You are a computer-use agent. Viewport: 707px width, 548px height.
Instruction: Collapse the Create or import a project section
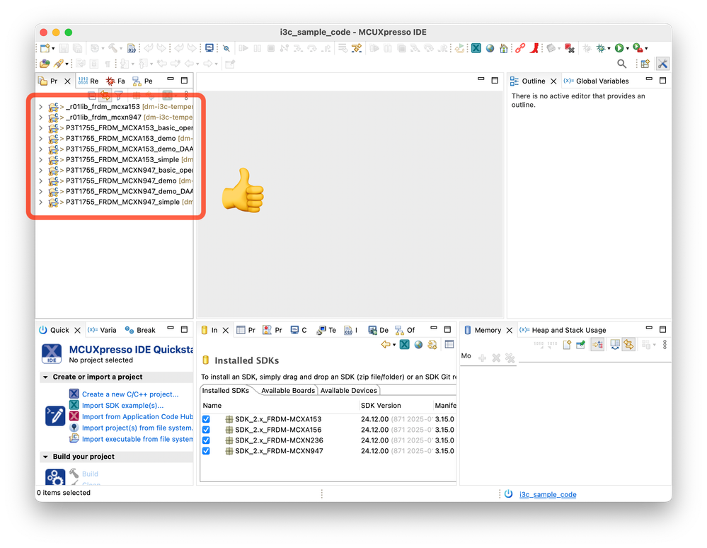pos(45,377)
